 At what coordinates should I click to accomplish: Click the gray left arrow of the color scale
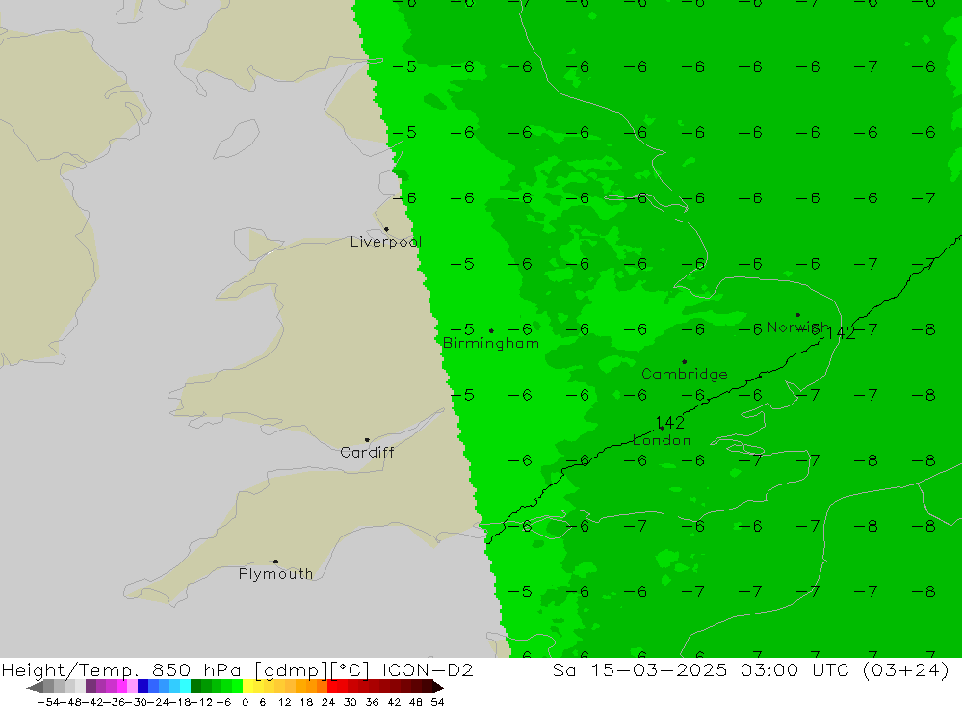(35, 687)
